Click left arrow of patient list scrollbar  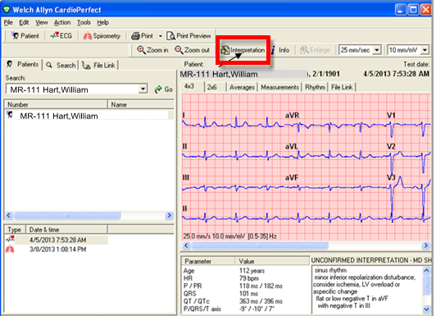9,216
